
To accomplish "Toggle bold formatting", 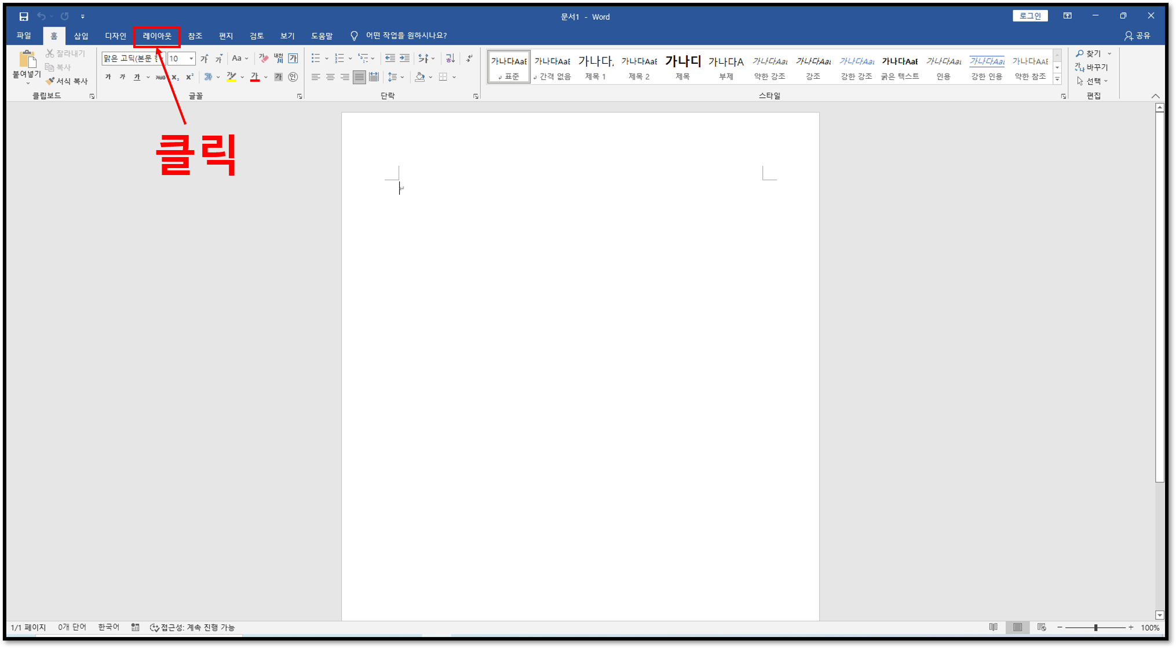I will click(108, 77).
